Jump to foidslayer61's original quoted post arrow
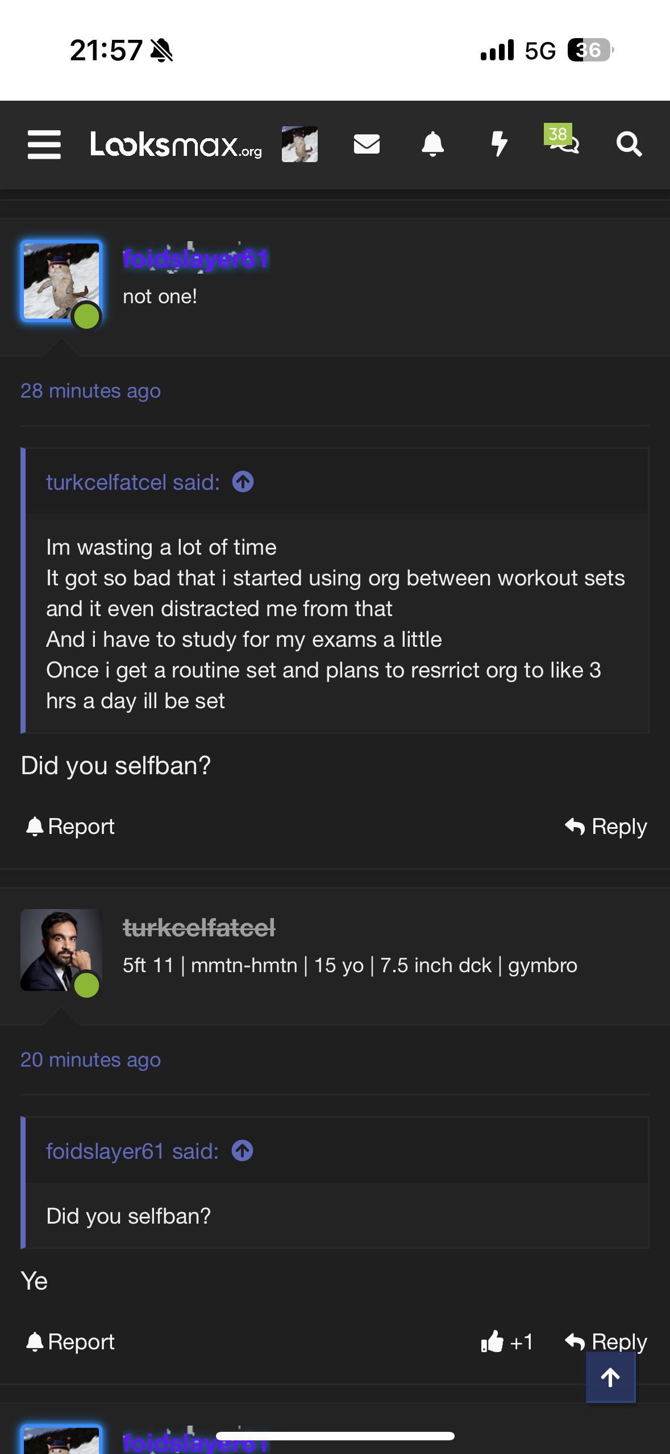 (x=242, y=1151)
